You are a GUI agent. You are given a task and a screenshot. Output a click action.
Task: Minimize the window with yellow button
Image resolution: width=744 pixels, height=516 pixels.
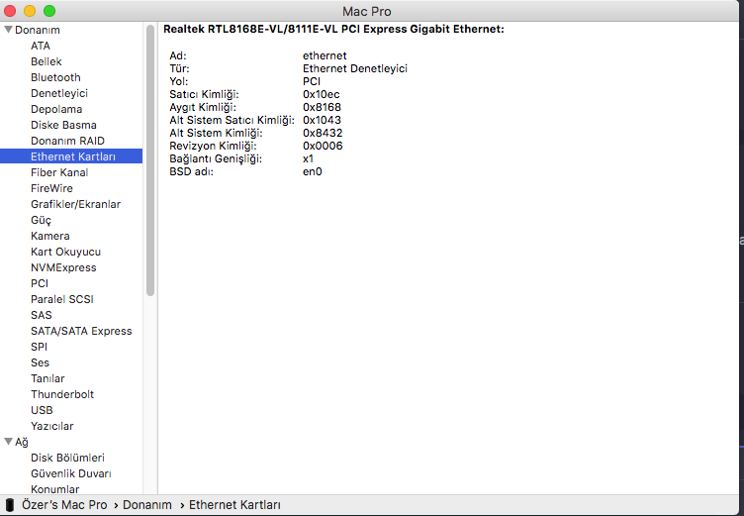30,11
